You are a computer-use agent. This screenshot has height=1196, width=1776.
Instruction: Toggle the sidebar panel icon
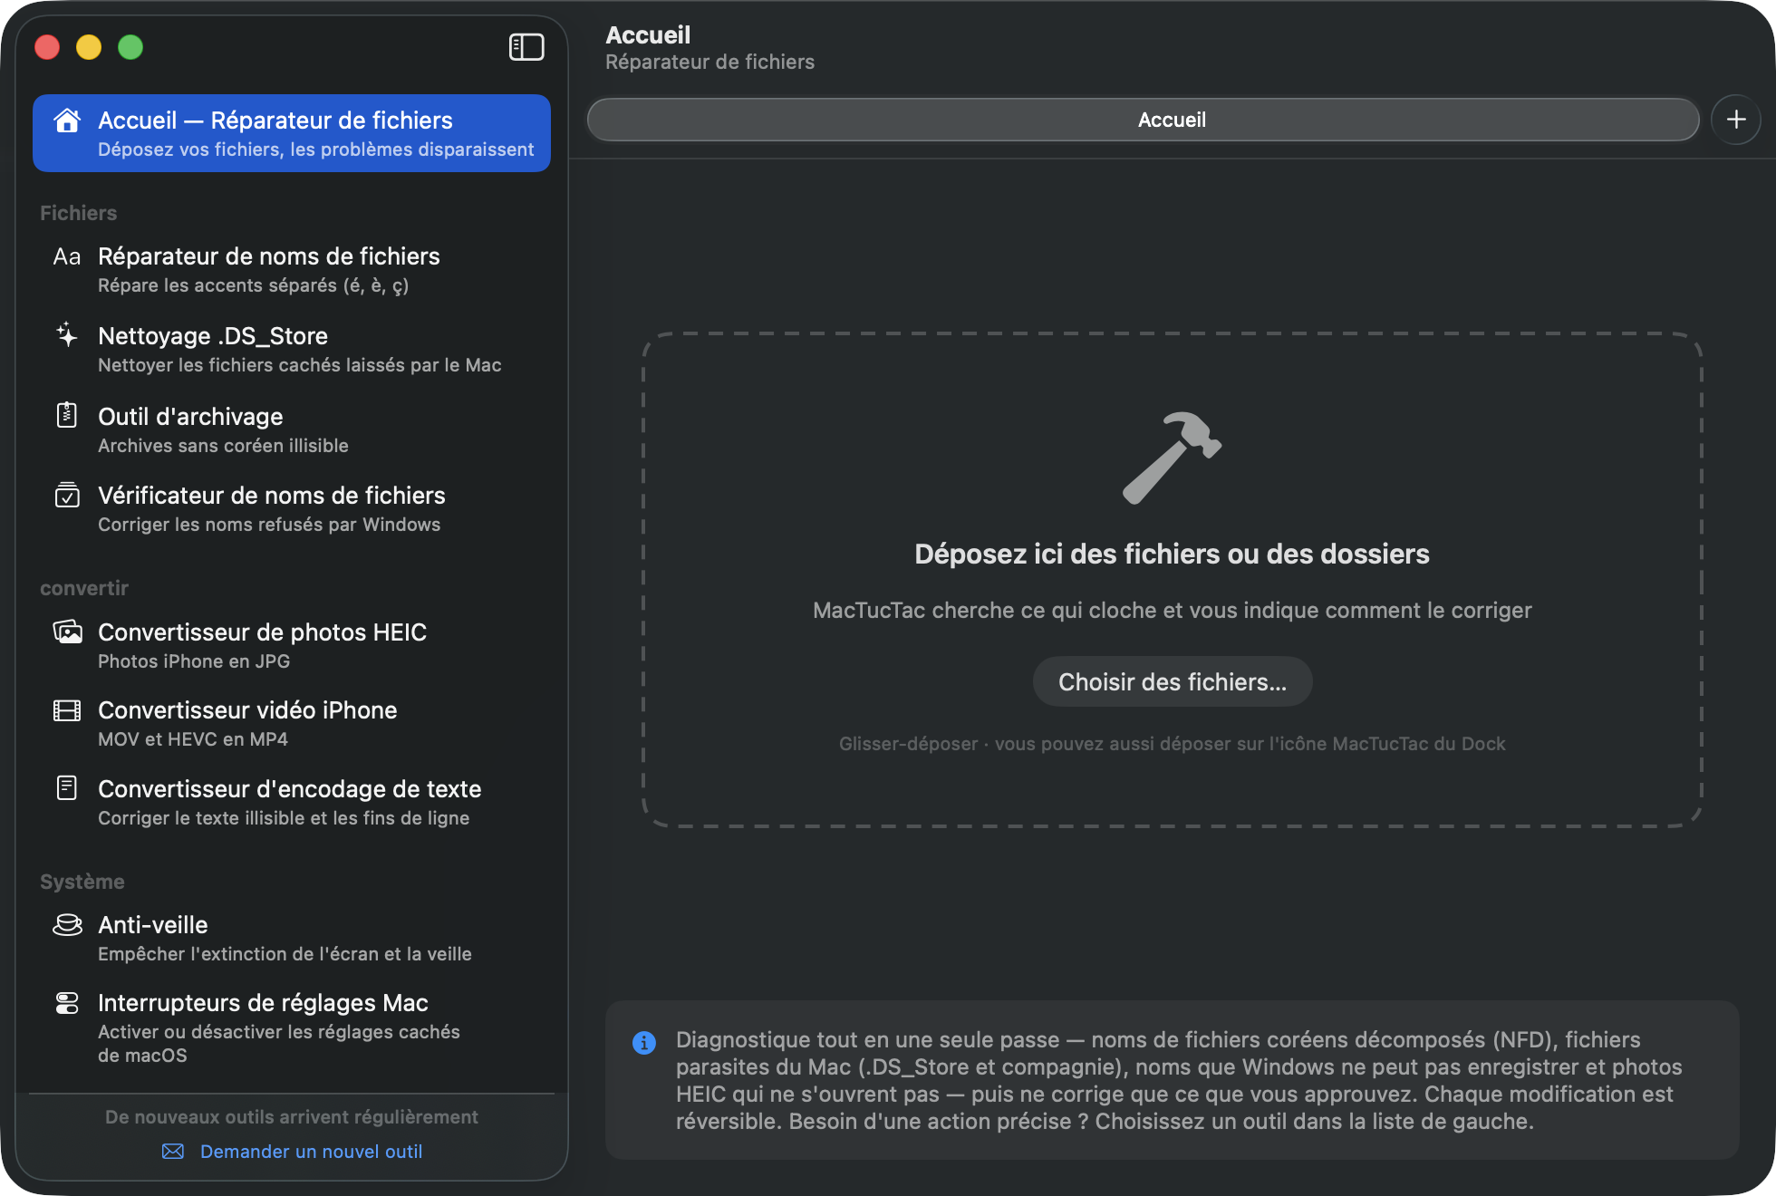pyautogui.click(x=526, y=47)
